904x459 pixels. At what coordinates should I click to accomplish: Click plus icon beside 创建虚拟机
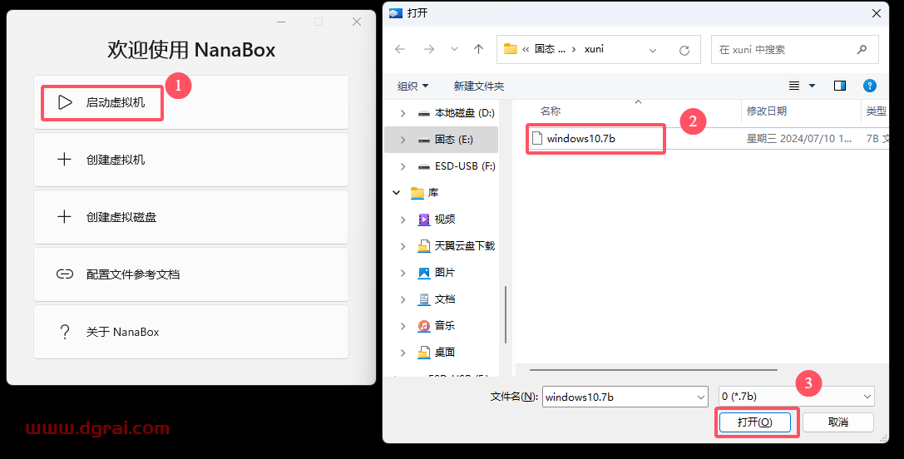point(65,160)
